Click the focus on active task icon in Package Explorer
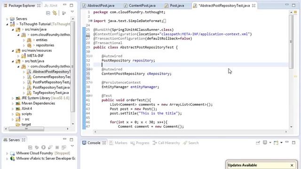This screenshot has height=169, width=301. [64, 13]
